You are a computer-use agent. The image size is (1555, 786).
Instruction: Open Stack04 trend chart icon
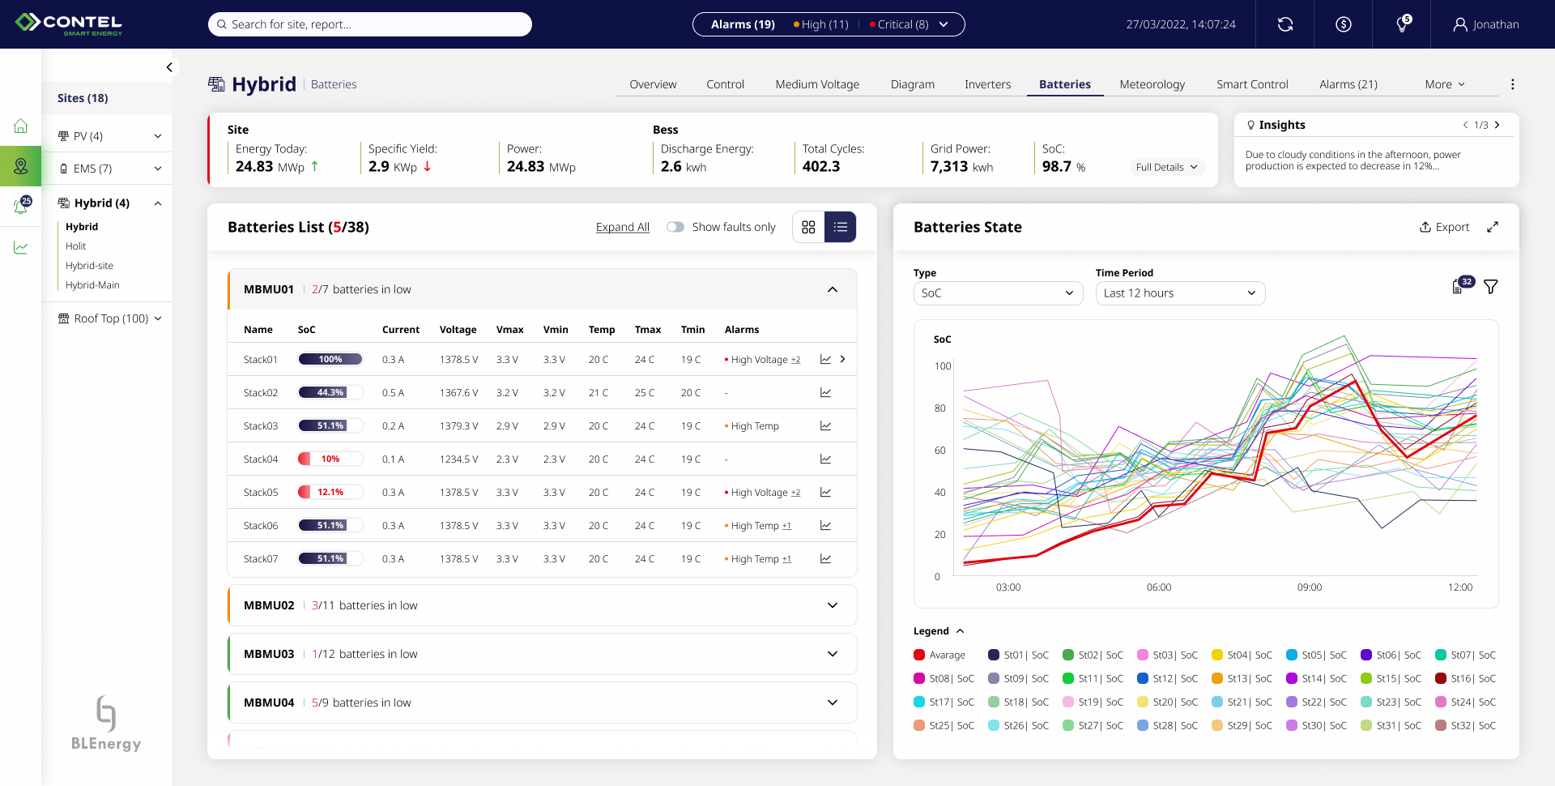(x=825, y=459)
